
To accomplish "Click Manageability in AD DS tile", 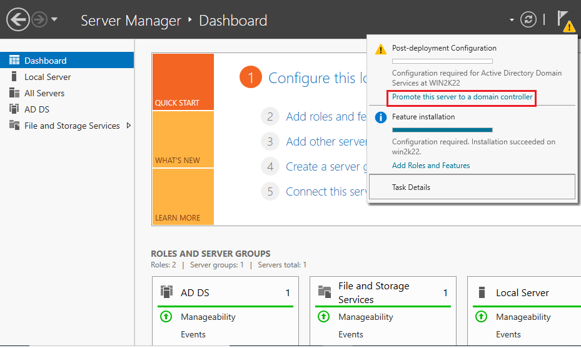I will coord(208,317).
